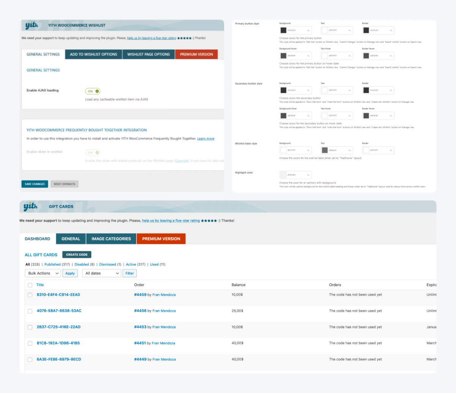Reset Primary button Border color to default
This screenshot has width=456, height=393.
391,30
